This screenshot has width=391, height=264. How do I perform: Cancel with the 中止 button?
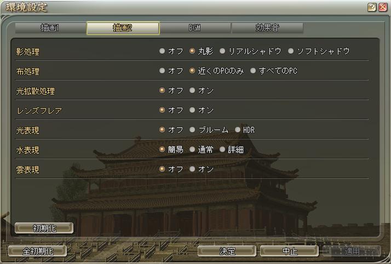290,251
